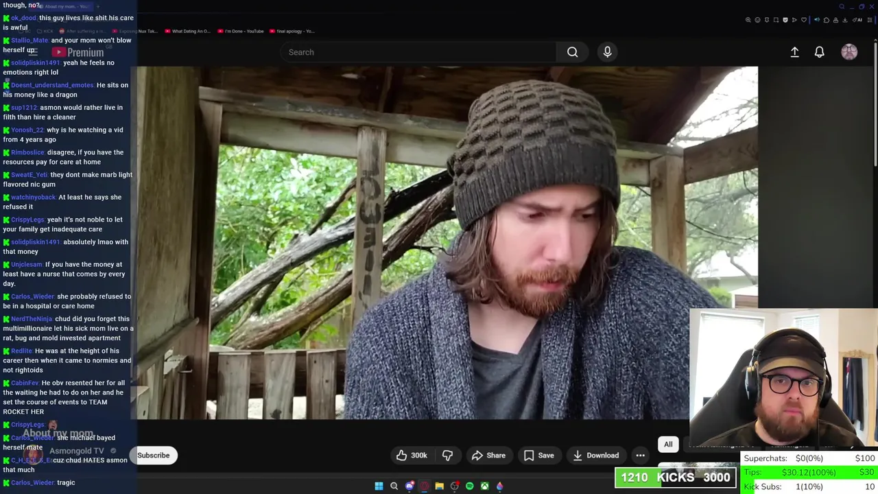
Task: Open the YouTube account avatar menu
Action: (849, 52)
